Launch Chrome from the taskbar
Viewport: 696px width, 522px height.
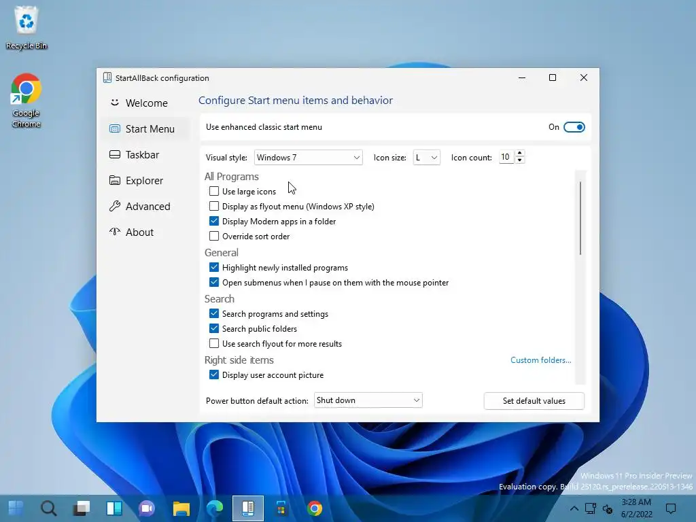tap(314, 508)
